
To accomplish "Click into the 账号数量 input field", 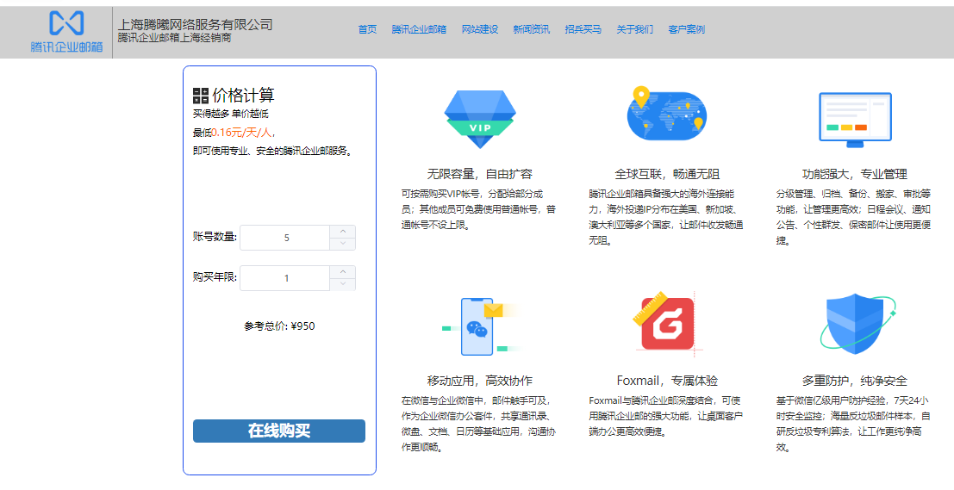I will pos(285,238).
